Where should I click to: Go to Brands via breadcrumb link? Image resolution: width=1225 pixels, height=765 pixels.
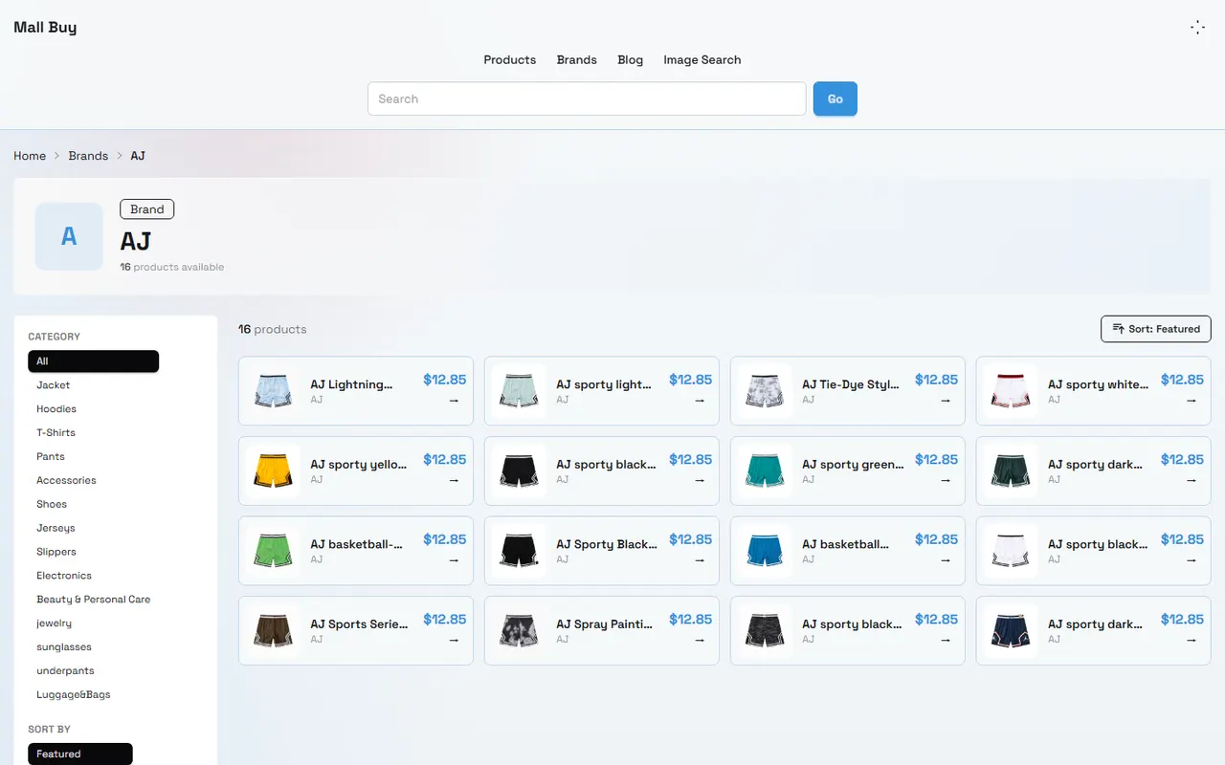click(x=88, y=156)
